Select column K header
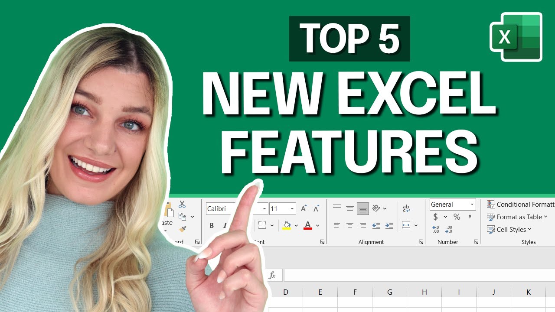 click(x=528, y=292)
